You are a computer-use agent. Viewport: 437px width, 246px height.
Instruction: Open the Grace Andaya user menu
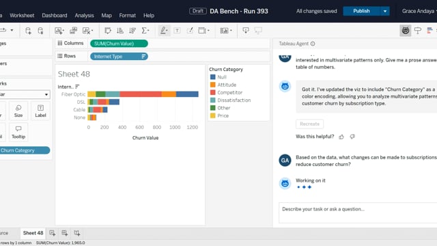[x=419, y=11]
